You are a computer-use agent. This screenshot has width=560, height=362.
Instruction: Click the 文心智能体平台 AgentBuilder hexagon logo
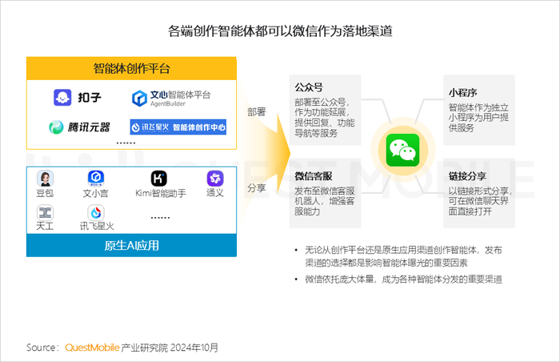[x=139, y=99]
